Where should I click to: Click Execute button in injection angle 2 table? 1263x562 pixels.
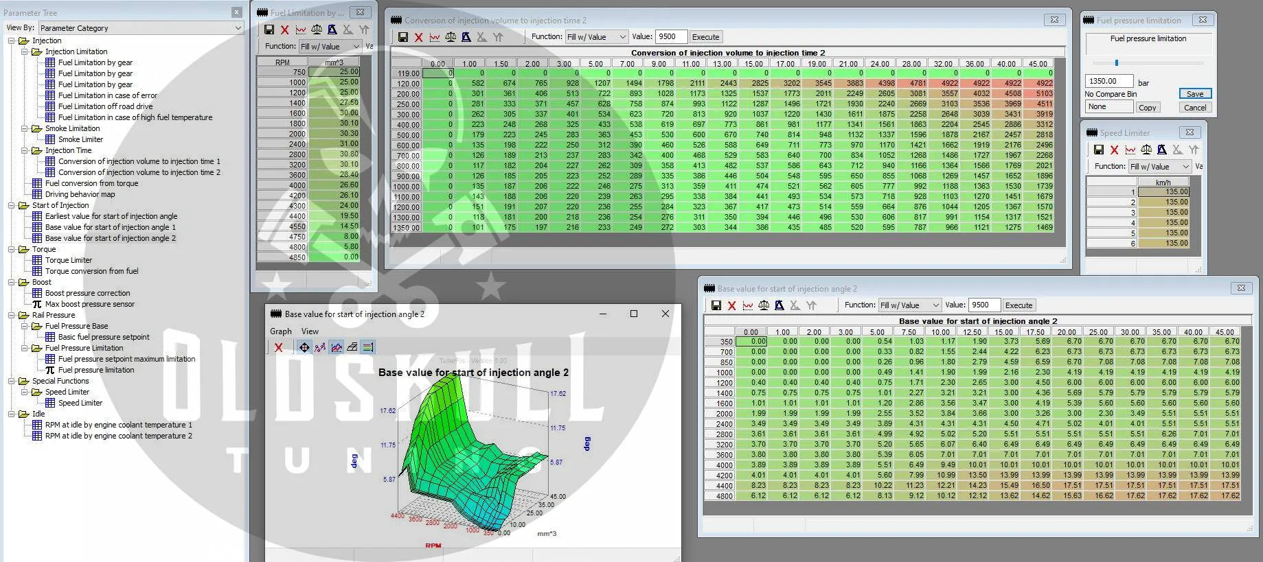(x=1019, y=305)
